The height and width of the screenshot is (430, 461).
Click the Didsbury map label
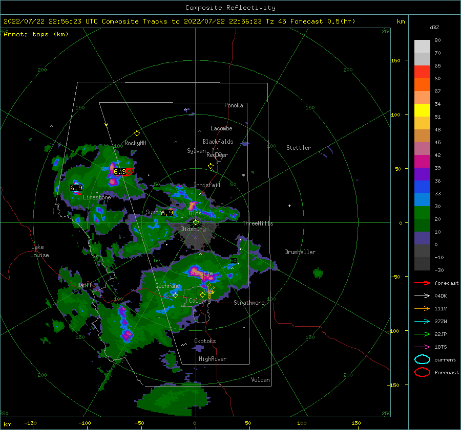(194, 229)
